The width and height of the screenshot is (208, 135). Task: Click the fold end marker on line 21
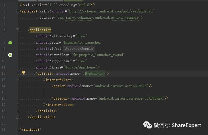pos(18,130)
